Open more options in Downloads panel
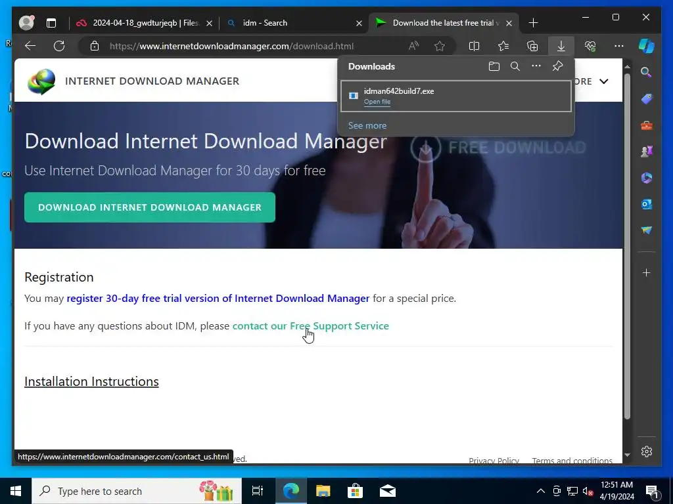This screenshot has height=504, width=673. pos(536,66)
